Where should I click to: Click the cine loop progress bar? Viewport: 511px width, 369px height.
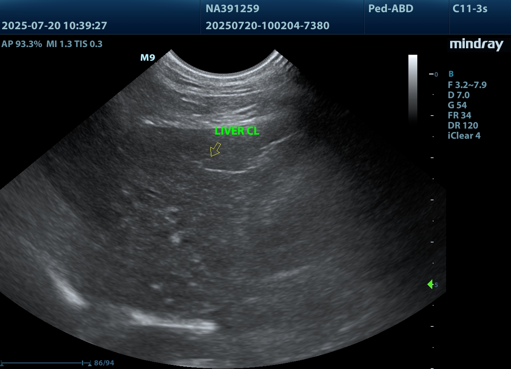[x=45, y=363]
